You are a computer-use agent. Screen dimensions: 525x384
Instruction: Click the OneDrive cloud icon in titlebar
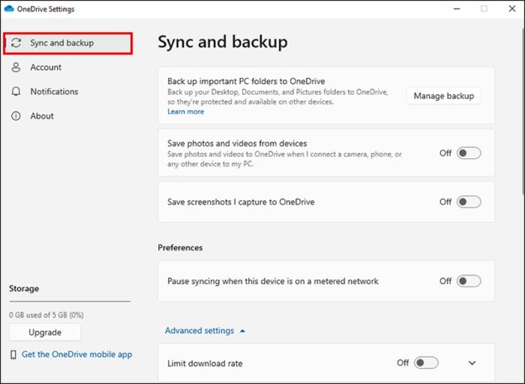(x=10, y=9)
